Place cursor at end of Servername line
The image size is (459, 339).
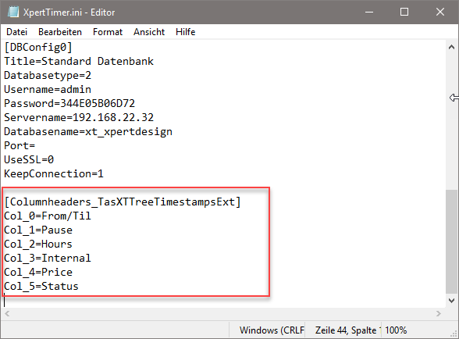(155, 117)
